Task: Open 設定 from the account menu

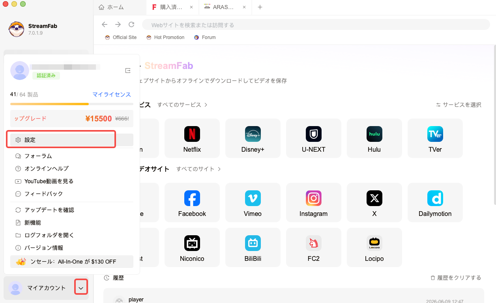Action: [72, 140]
